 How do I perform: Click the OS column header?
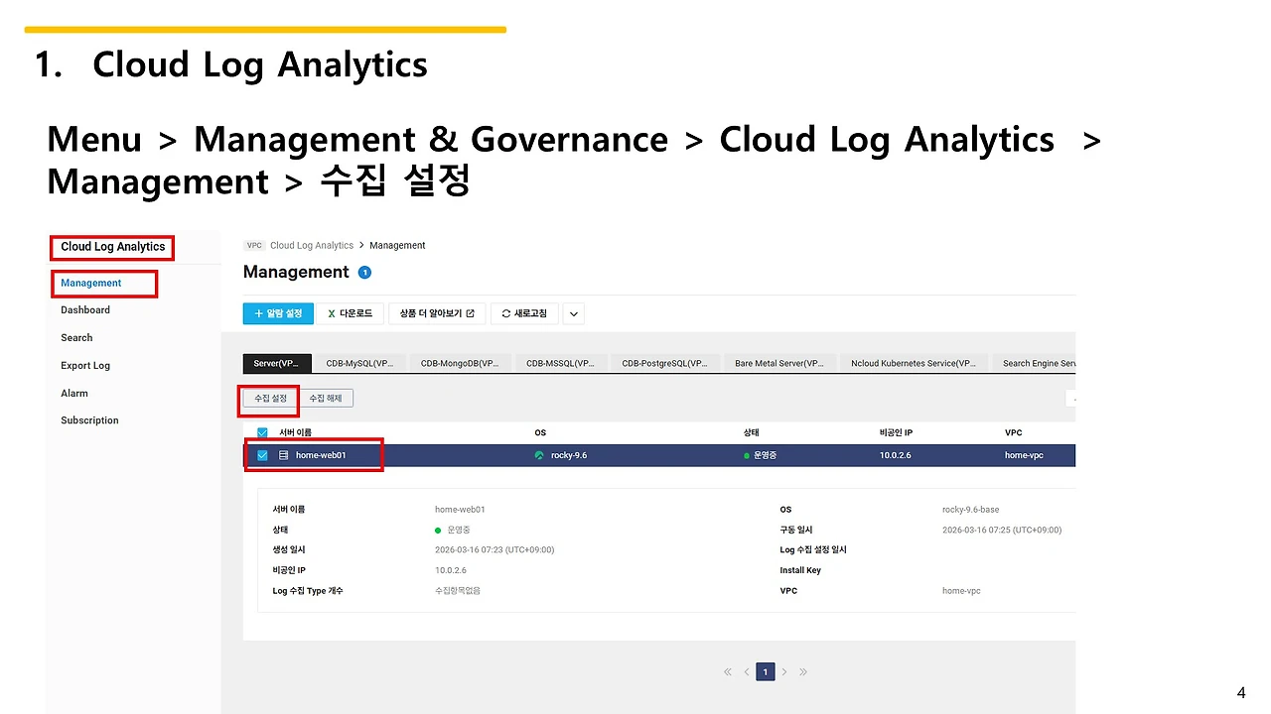pos(540,433)
